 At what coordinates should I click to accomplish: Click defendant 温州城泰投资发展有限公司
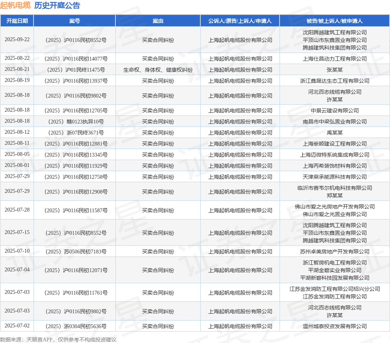334,326
